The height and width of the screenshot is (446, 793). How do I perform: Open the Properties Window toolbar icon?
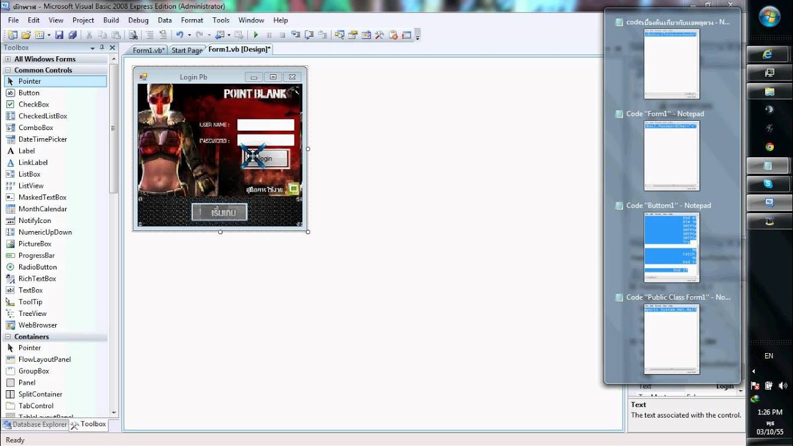[x=353, y=35]
